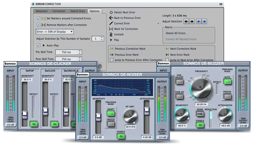Jump to Previous Correction Mark
254x148 pixels.
click(x=111, y=49)
